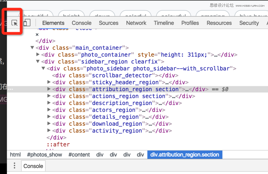This screenshot has width=268, height=174.
Task: Expand the description_region div
Action: pos(49,103)
